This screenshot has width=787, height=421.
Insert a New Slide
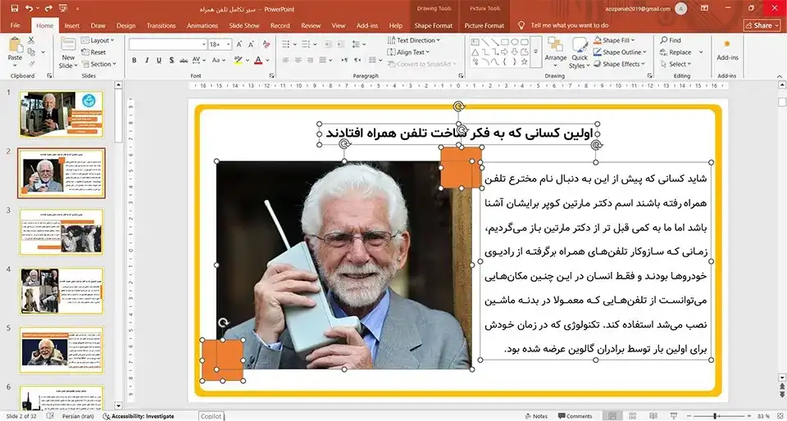tap(68, 52)
